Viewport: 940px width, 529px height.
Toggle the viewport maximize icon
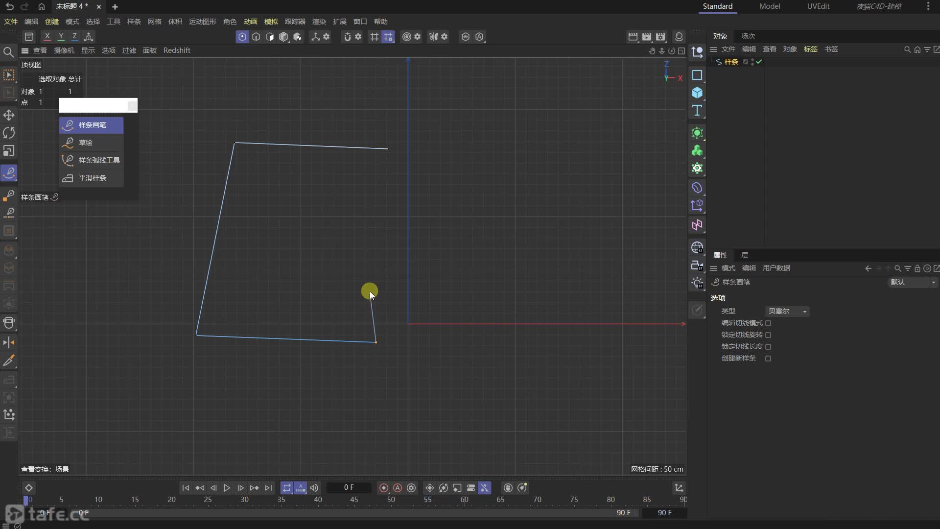click(x=681, y=51)
